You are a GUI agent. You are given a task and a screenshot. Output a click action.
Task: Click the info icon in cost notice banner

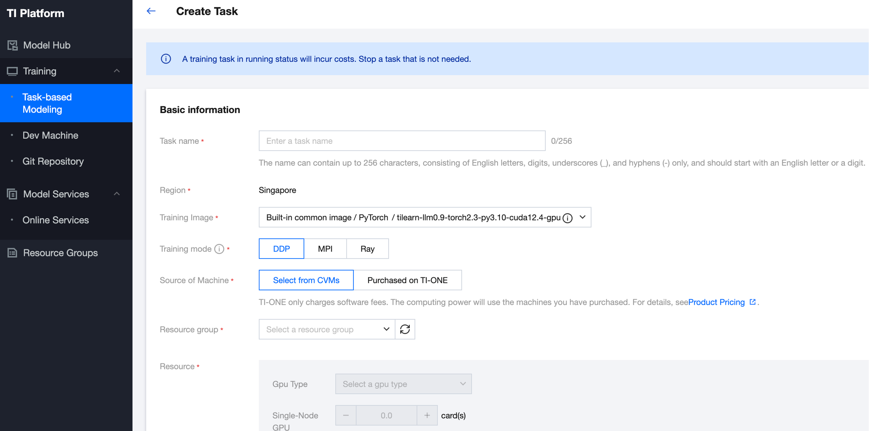pyautogui.click(x=166, y=59)
